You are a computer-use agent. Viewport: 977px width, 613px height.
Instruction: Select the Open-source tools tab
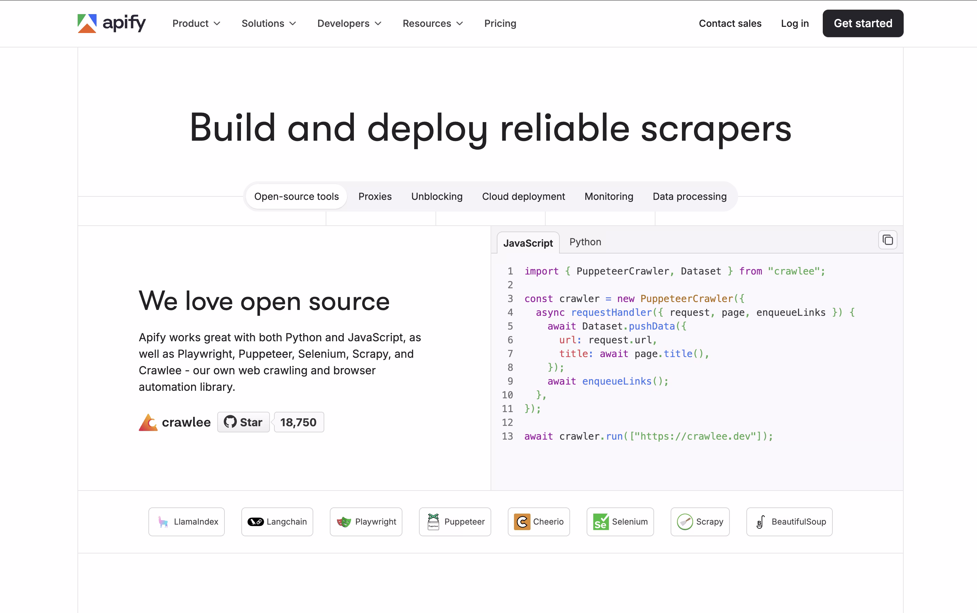click(x=297, y=197)
